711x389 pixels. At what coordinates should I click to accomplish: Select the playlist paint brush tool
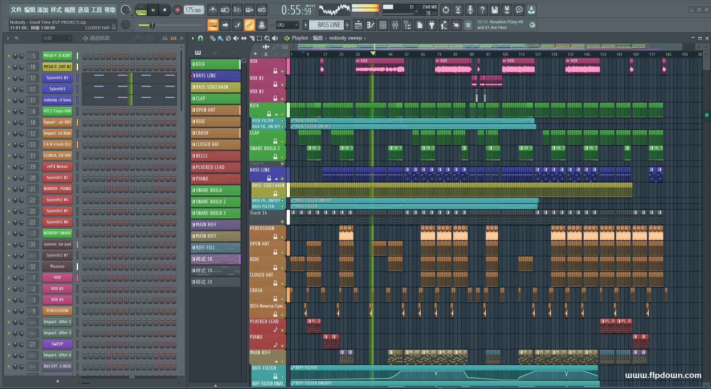coord(220,38)
